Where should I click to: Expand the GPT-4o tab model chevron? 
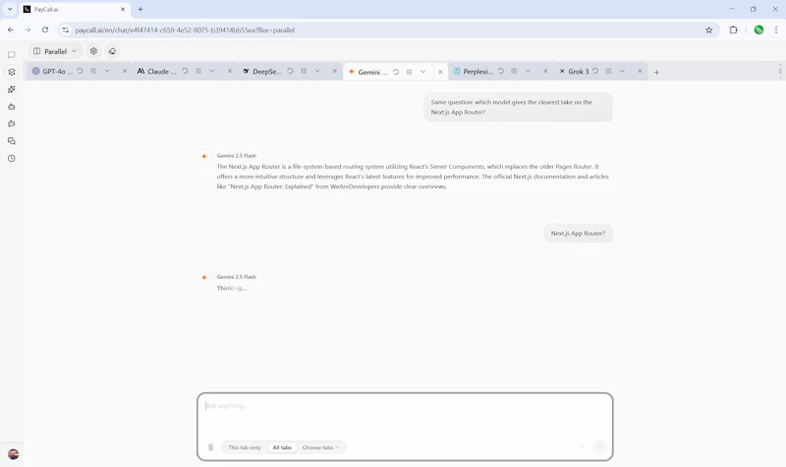107,72
